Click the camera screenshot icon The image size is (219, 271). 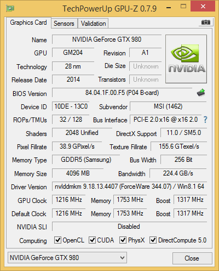pyautogui.click(x=206, y=22)
